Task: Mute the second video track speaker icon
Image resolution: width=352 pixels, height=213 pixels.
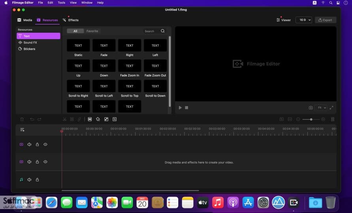Action: [29, 162]
